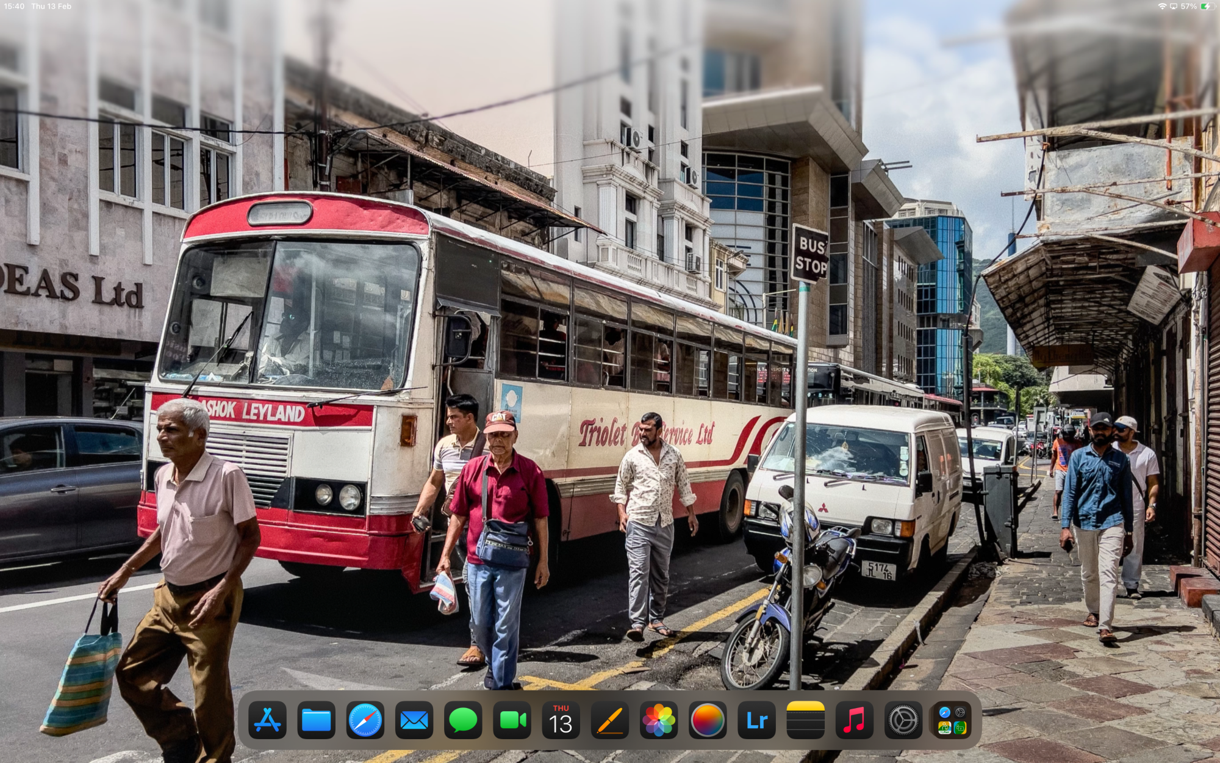Viewport: 1220px width, 763px height.
Task: Open the Pages app with orange pen icon
Action: point(610,720)
